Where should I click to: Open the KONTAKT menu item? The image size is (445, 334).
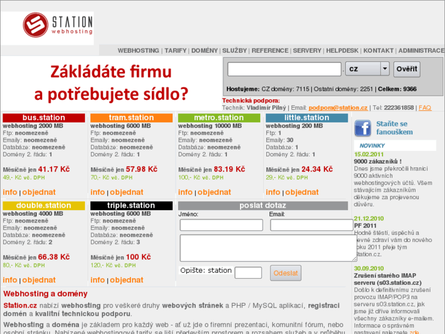pos(378,51)
